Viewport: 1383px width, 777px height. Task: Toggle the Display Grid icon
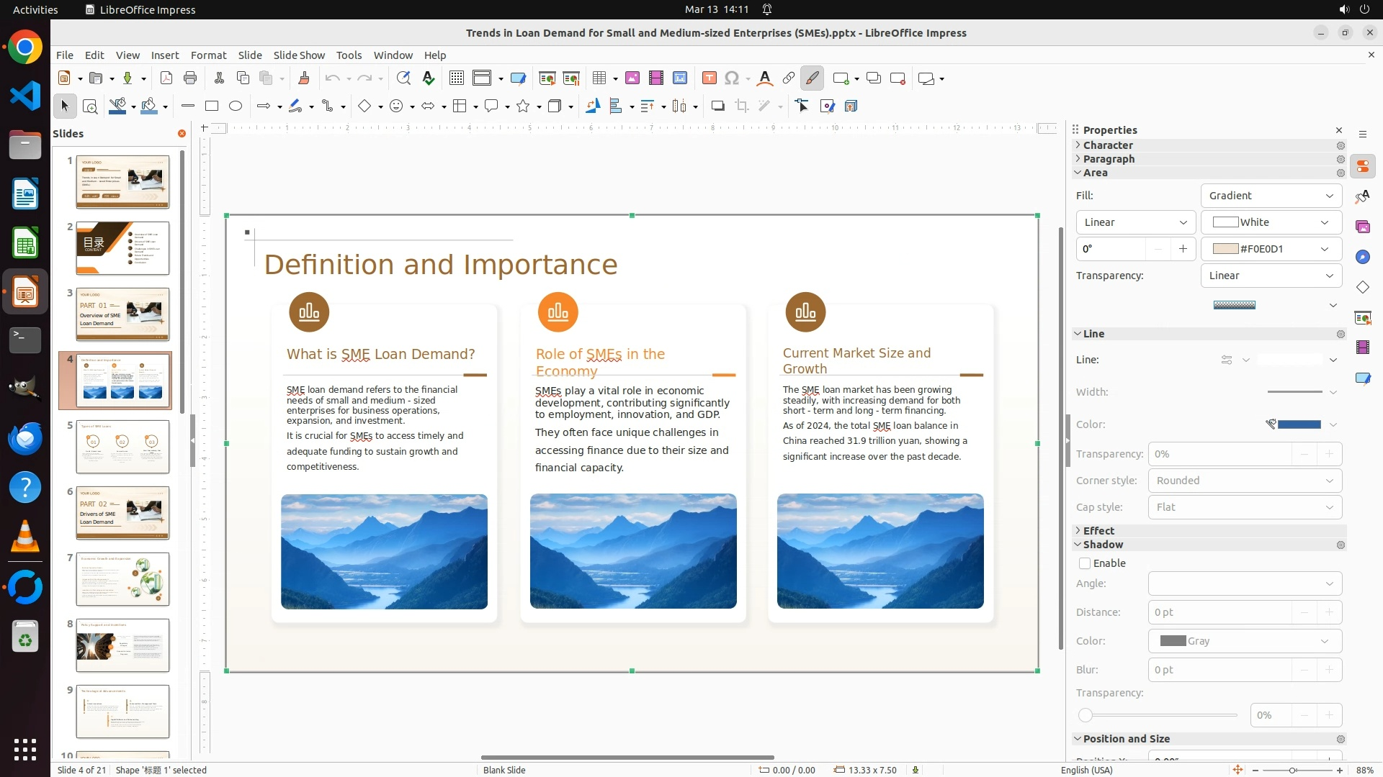point(456,78)
